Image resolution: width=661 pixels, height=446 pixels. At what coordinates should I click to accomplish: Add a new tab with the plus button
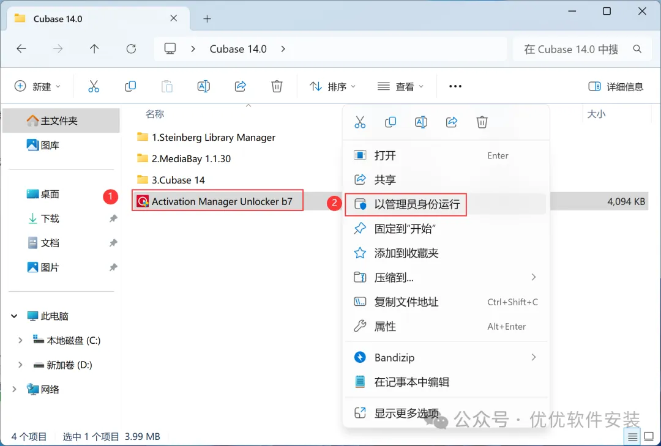[x=207, y=19]
